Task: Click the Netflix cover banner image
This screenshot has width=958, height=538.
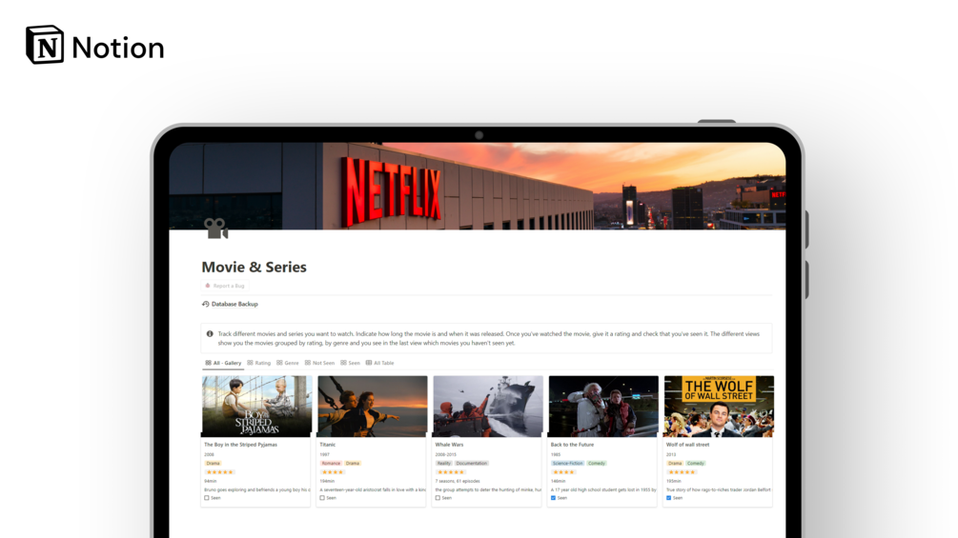Action: point(478,186)
